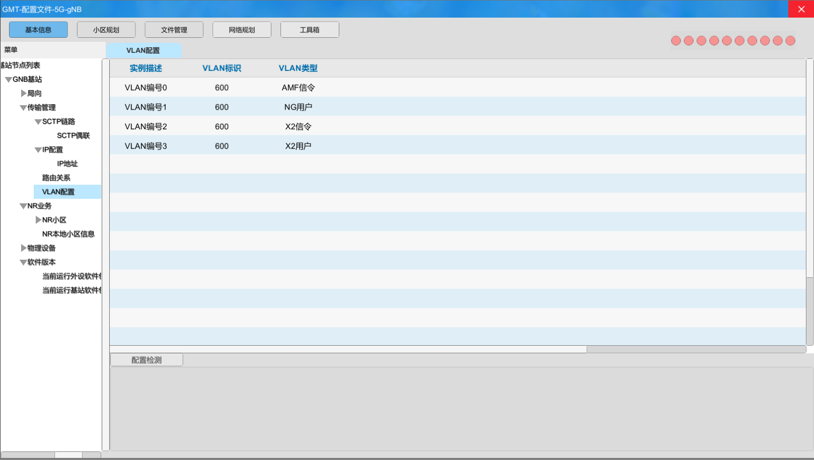Open the 文件管理 button
The height and width of the screenshot is (460, 814).
point(174,30)
